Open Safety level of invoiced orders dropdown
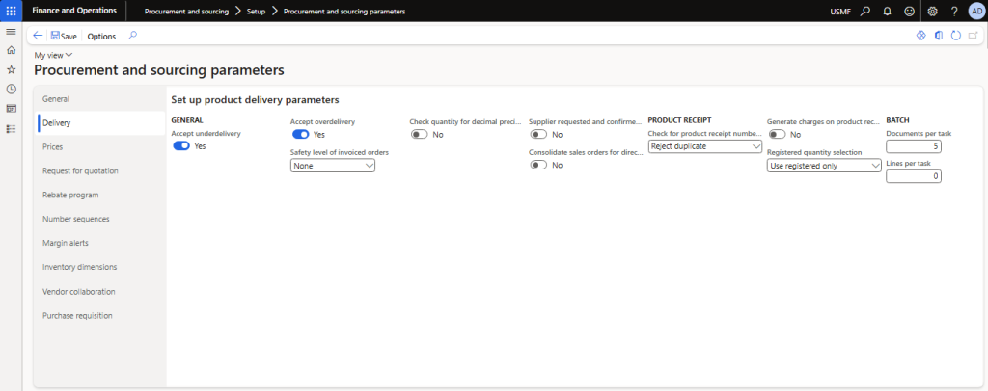988x391 pixels. click(x=332, y=166)
